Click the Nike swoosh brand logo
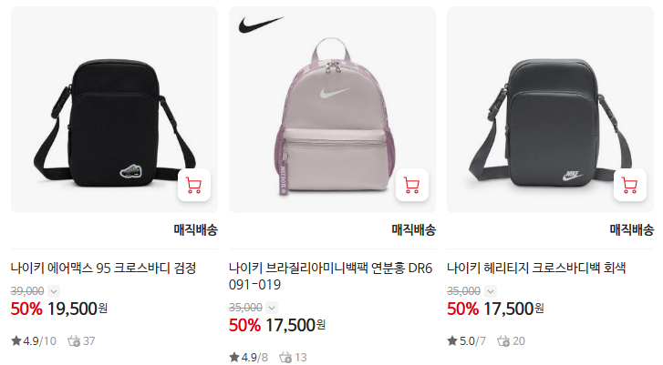Image resolution: width=663 pixels, height=365 pixels. (261, 24)
